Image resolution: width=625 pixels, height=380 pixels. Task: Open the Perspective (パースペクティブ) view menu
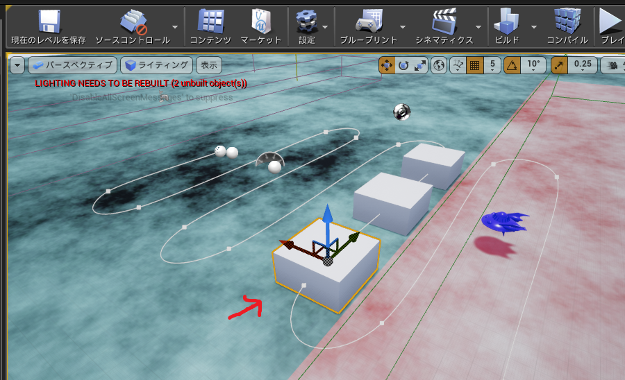[72, 65]
